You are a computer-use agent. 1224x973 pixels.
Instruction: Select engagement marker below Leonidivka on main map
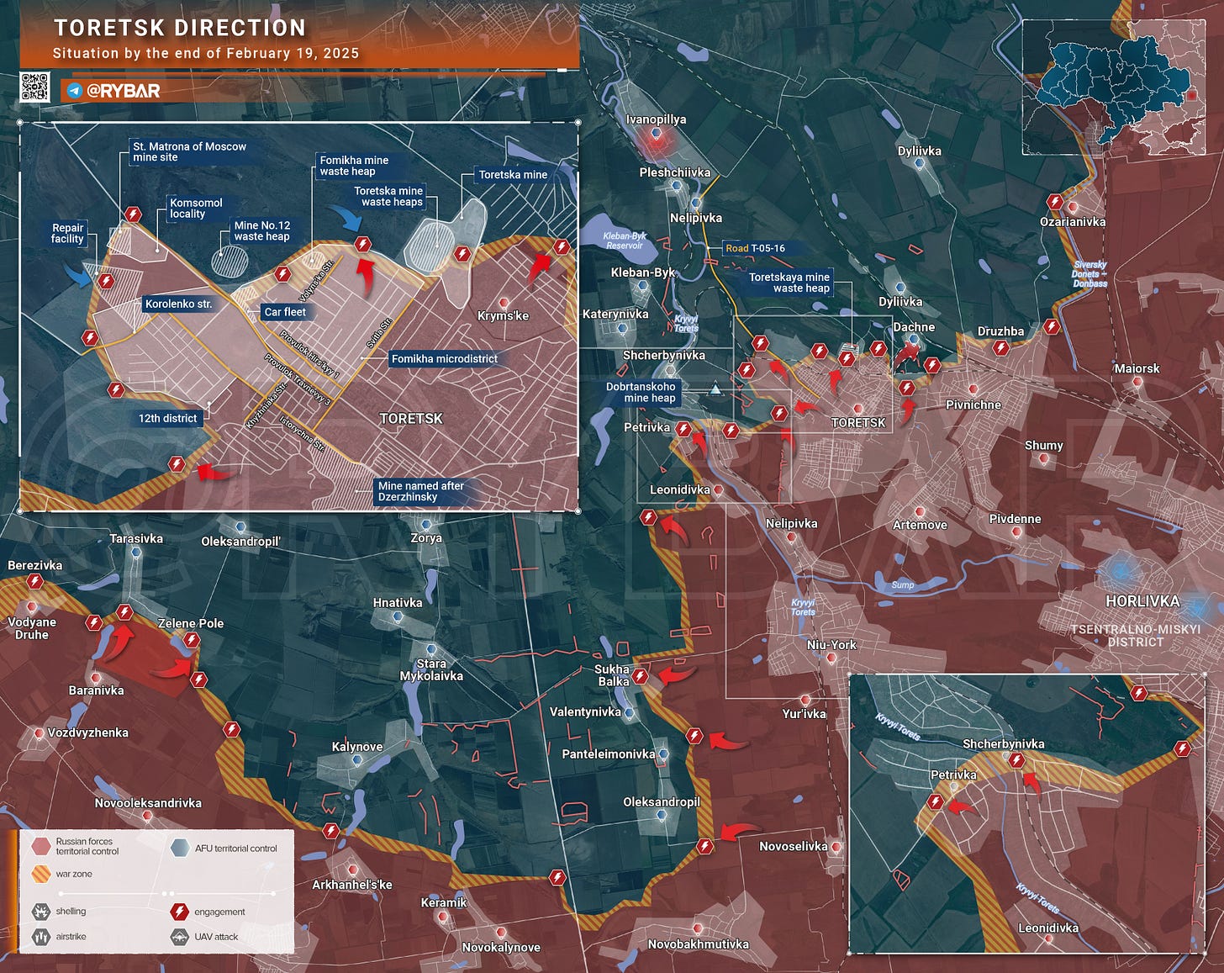pos(648,517)
